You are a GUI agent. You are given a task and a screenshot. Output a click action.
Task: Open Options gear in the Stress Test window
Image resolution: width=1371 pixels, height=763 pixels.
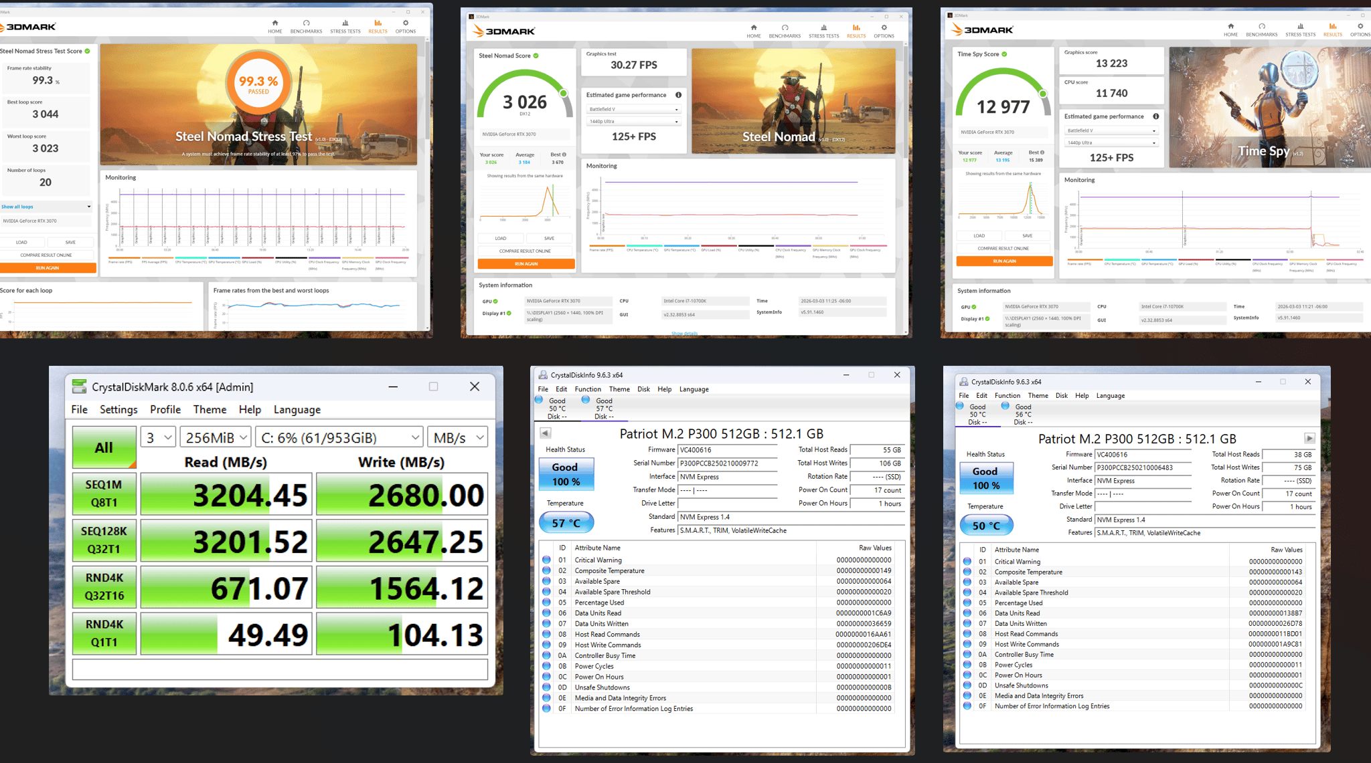tap(405, 23)
